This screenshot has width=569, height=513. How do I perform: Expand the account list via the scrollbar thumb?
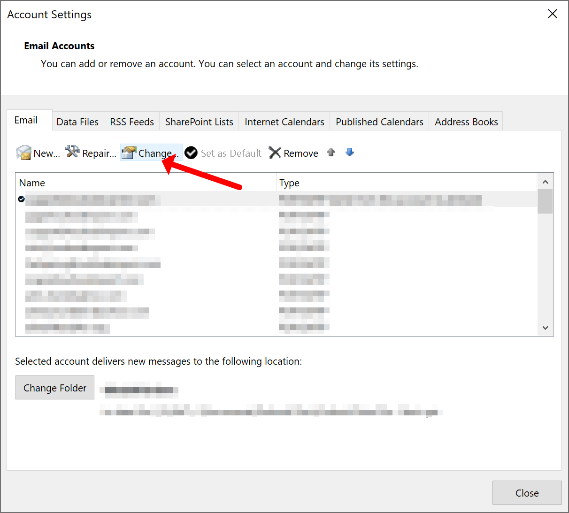coord(545,202)
